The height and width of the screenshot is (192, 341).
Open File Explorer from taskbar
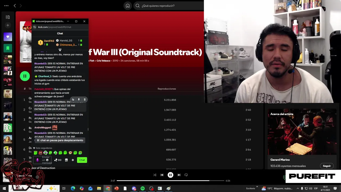(99, 189)
